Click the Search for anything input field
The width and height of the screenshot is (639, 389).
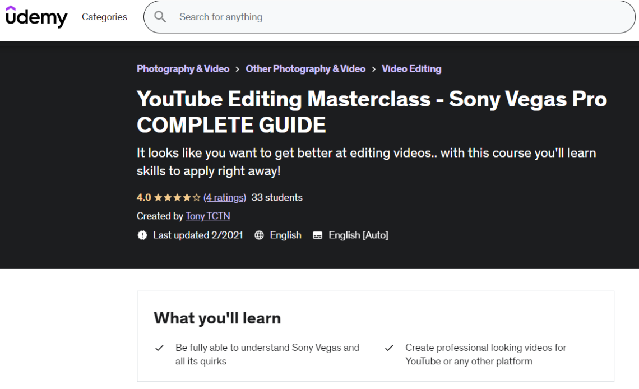pos(336,17)
